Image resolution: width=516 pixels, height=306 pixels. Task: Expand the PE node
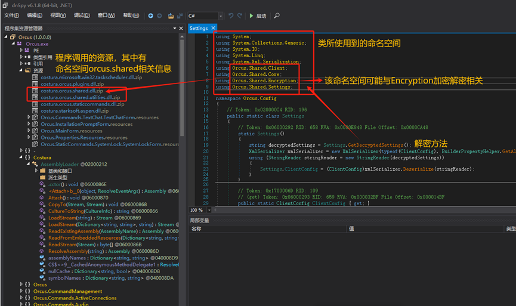[21, 50]
